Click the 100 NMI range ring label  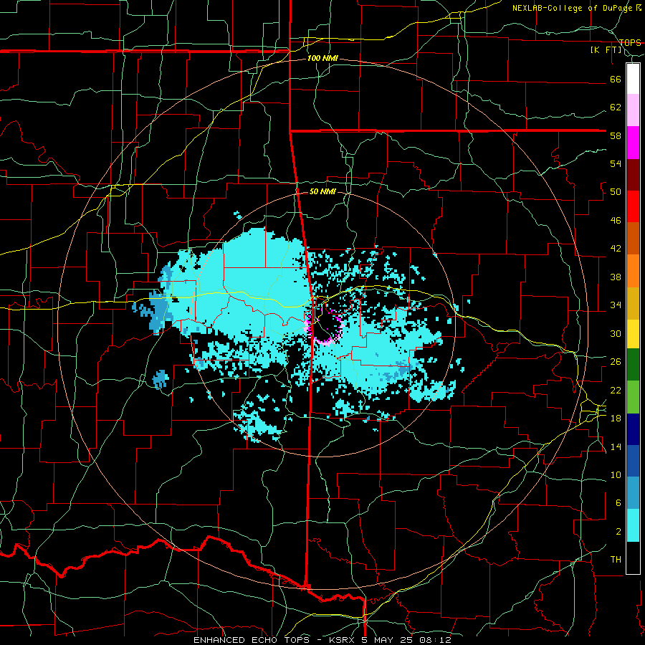click(x=322, y=59)
